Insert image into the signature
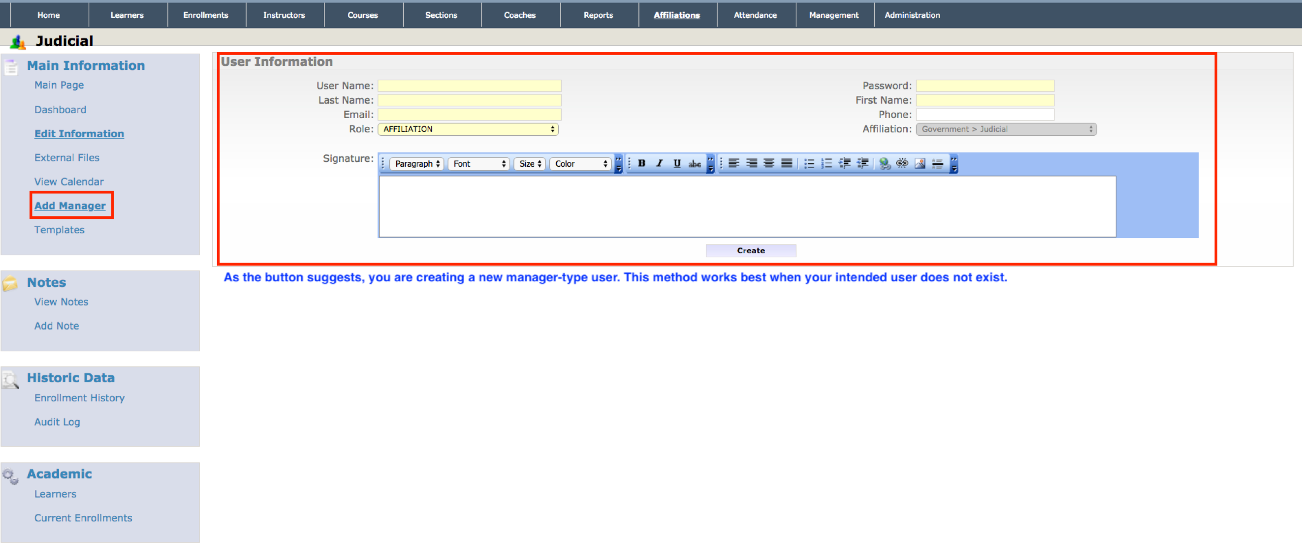1302x543 pixels. (x=920, y=163)
